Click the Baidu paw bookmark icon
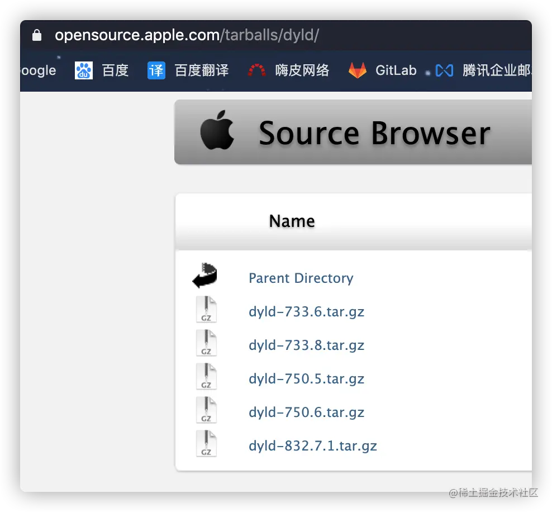The image size is (552, 512). coord(84,70)
